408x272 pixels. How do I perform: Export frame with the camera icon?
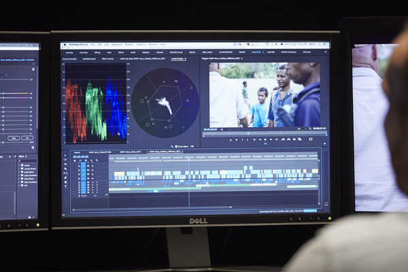294,139
